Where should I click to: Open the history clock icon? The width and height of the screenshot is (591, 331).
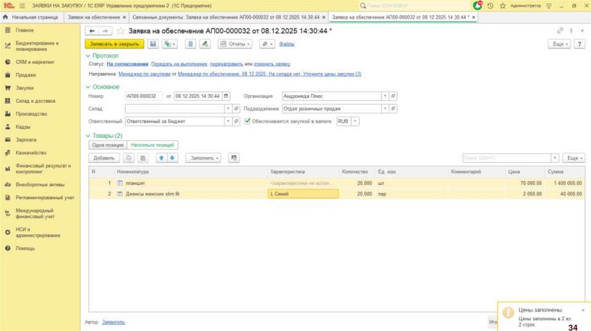coord(491,6)
